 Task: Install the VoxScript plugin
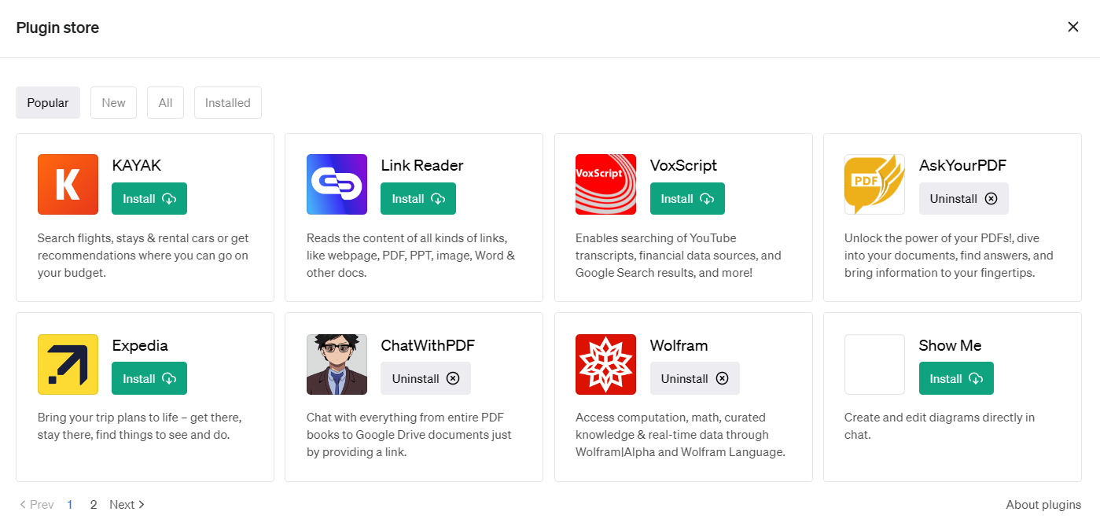click(687, 198)
